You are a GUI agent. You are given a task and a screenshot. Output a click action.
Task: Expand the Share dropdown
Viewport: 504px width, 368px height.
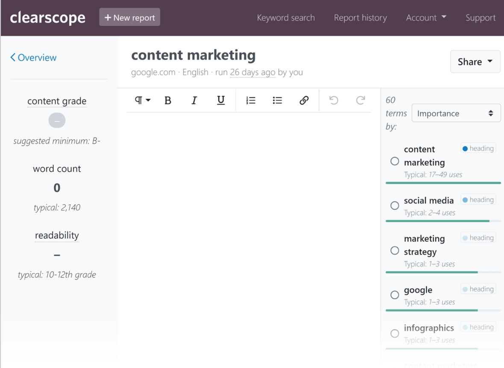click(x=475, y=62)
